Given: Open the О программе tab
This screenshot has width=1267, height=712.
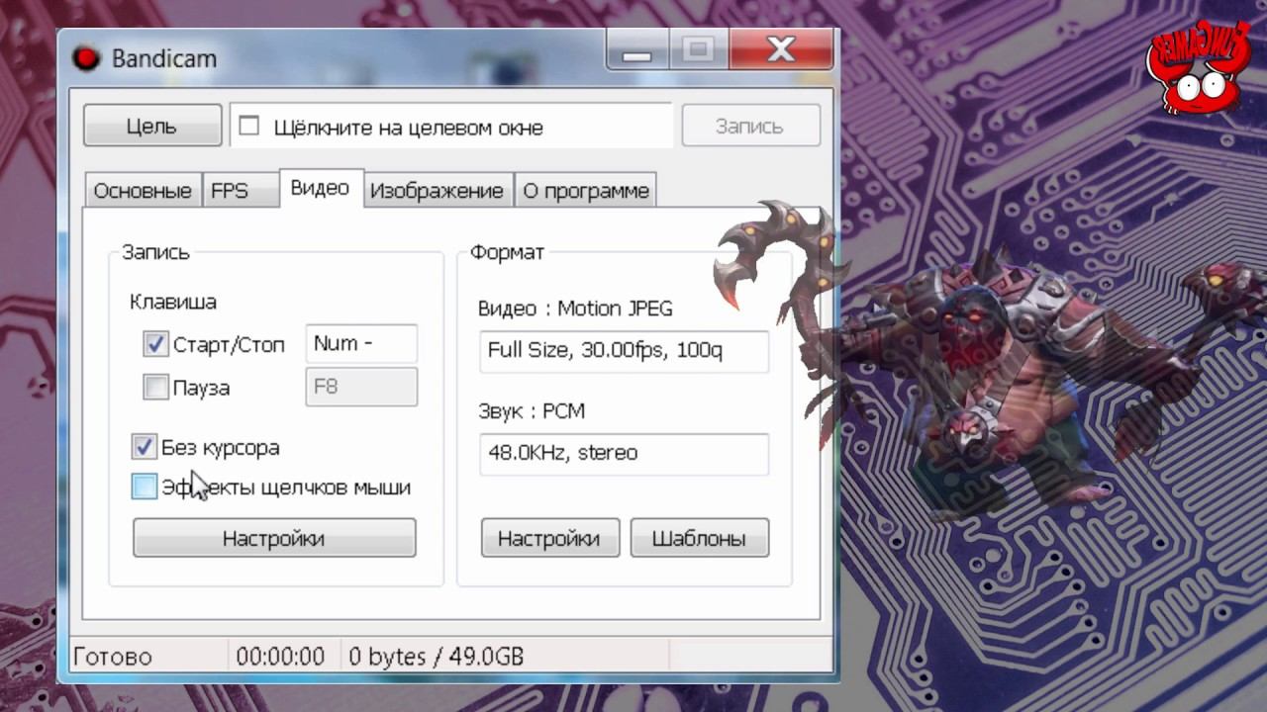Looking at the screenshot, I should click(586, 191).
